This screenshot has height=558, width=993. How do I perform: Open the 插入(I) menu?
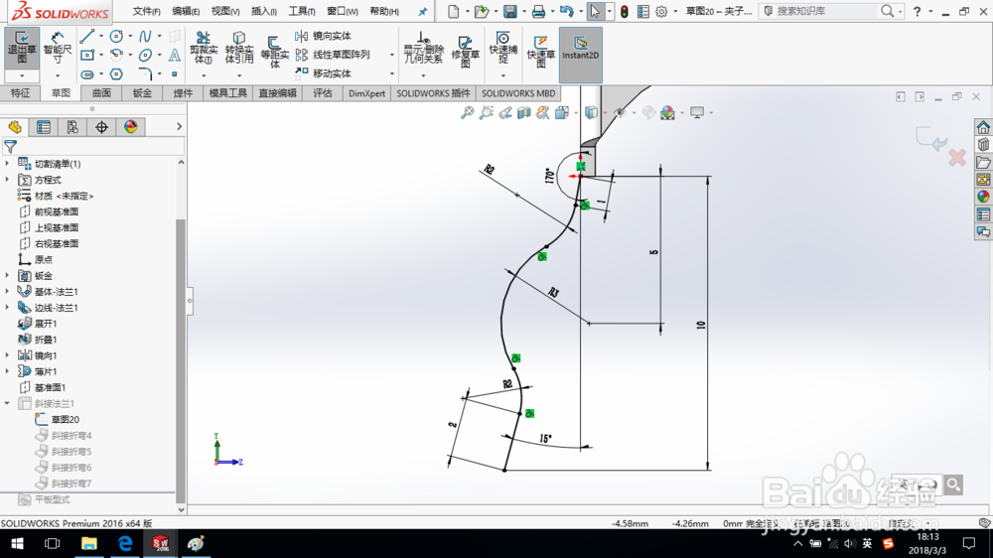(264, 11)
